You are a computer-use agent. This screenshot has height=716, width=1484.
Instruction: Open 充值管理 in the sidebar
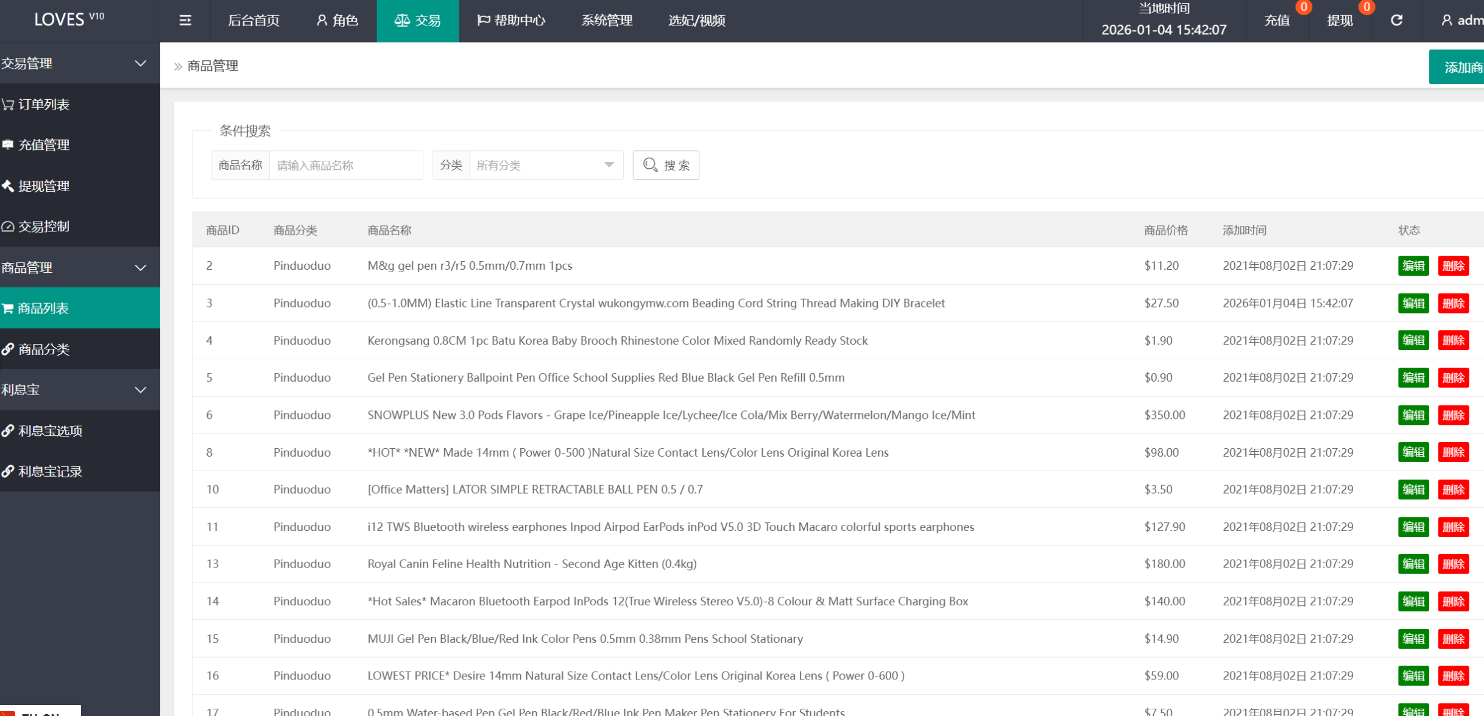43,145
